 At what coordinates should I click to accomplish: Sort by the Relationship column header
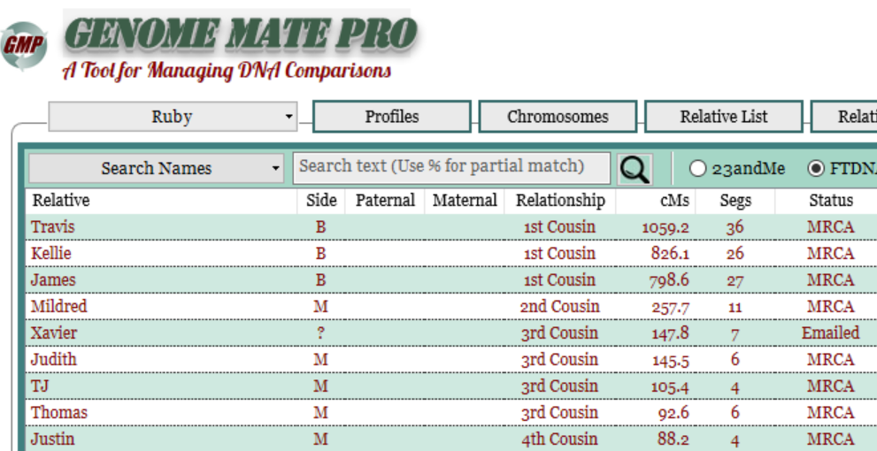tap(560, 201)
